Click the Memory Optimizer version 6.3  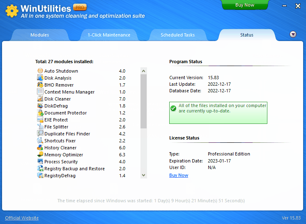point(122,155)
